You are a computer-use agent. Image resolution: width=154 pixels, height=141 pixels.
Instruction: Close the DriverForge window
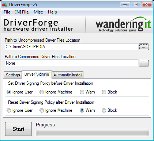coord(147,5)
